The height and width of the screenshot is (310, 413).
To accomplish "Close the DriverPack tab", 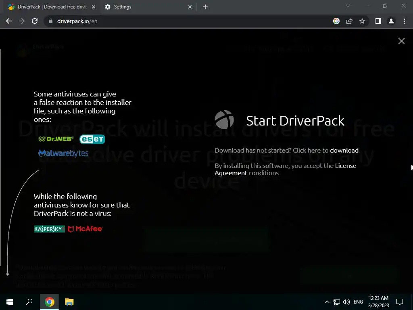I will tap(94, 7).
